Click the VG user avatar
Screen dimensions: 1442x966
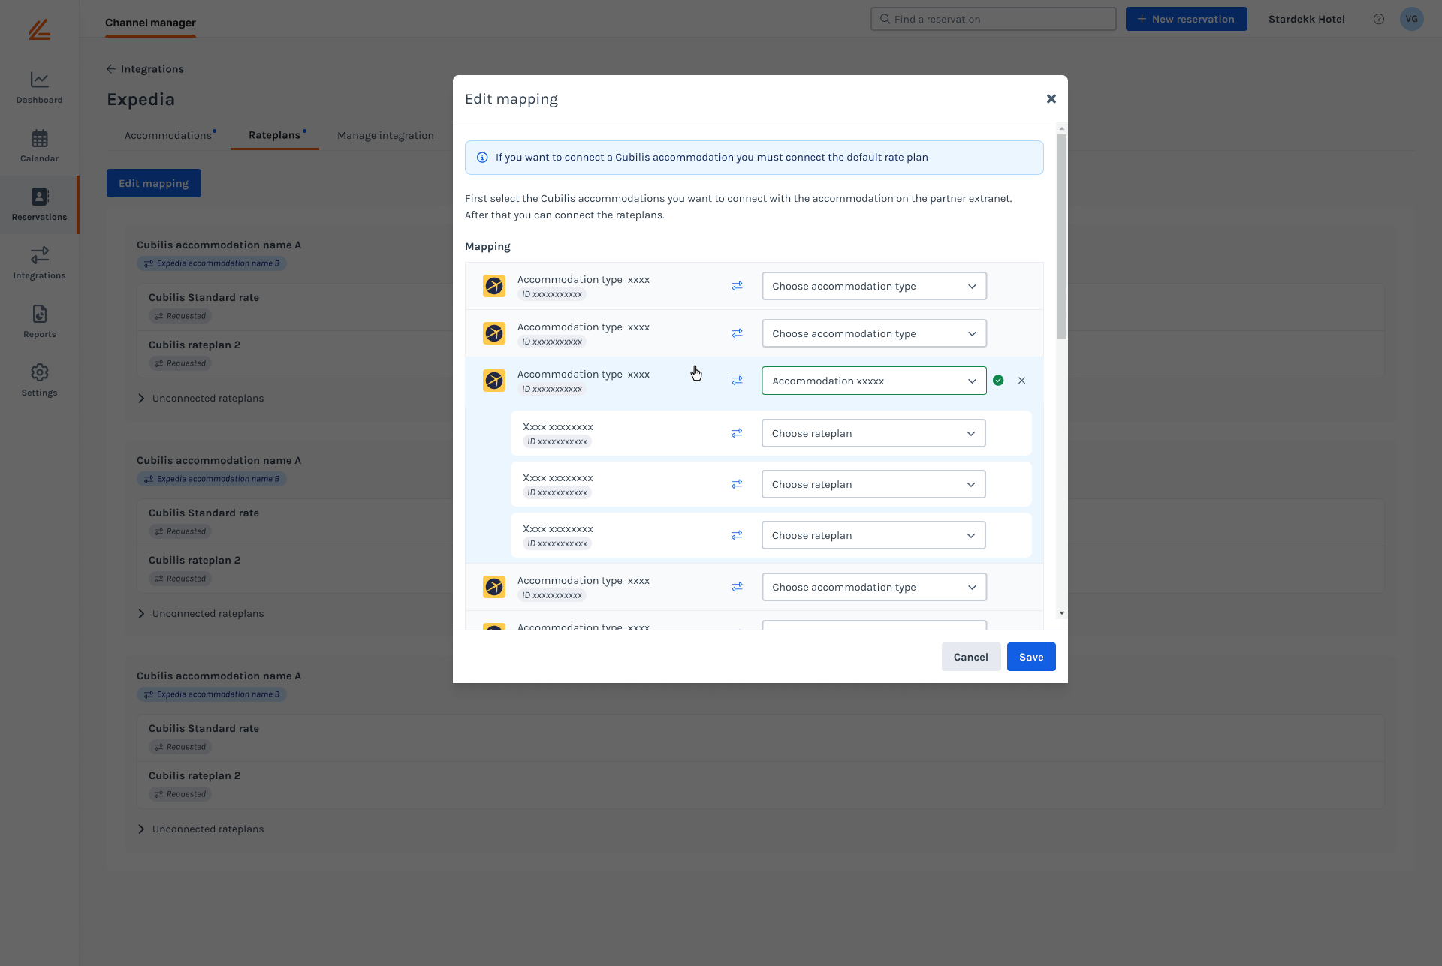click(x=1411, y=20)
